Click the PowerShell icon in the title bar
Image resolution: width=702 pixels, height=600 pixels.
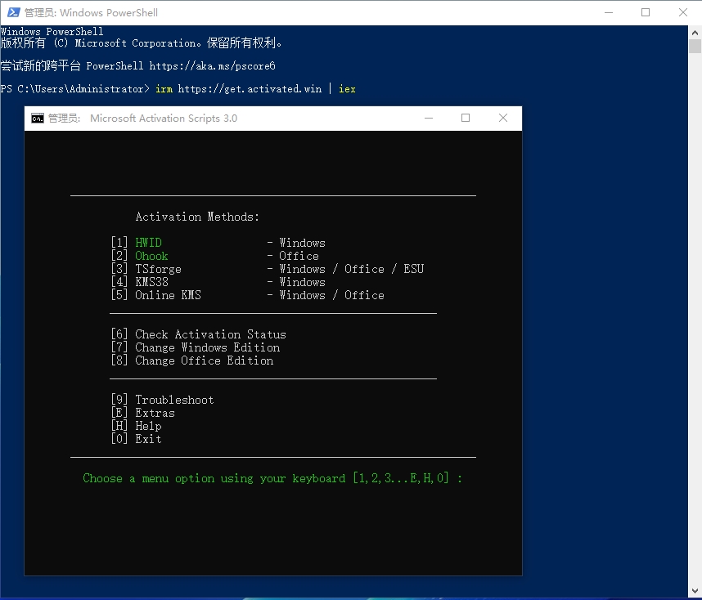point(13,12)
